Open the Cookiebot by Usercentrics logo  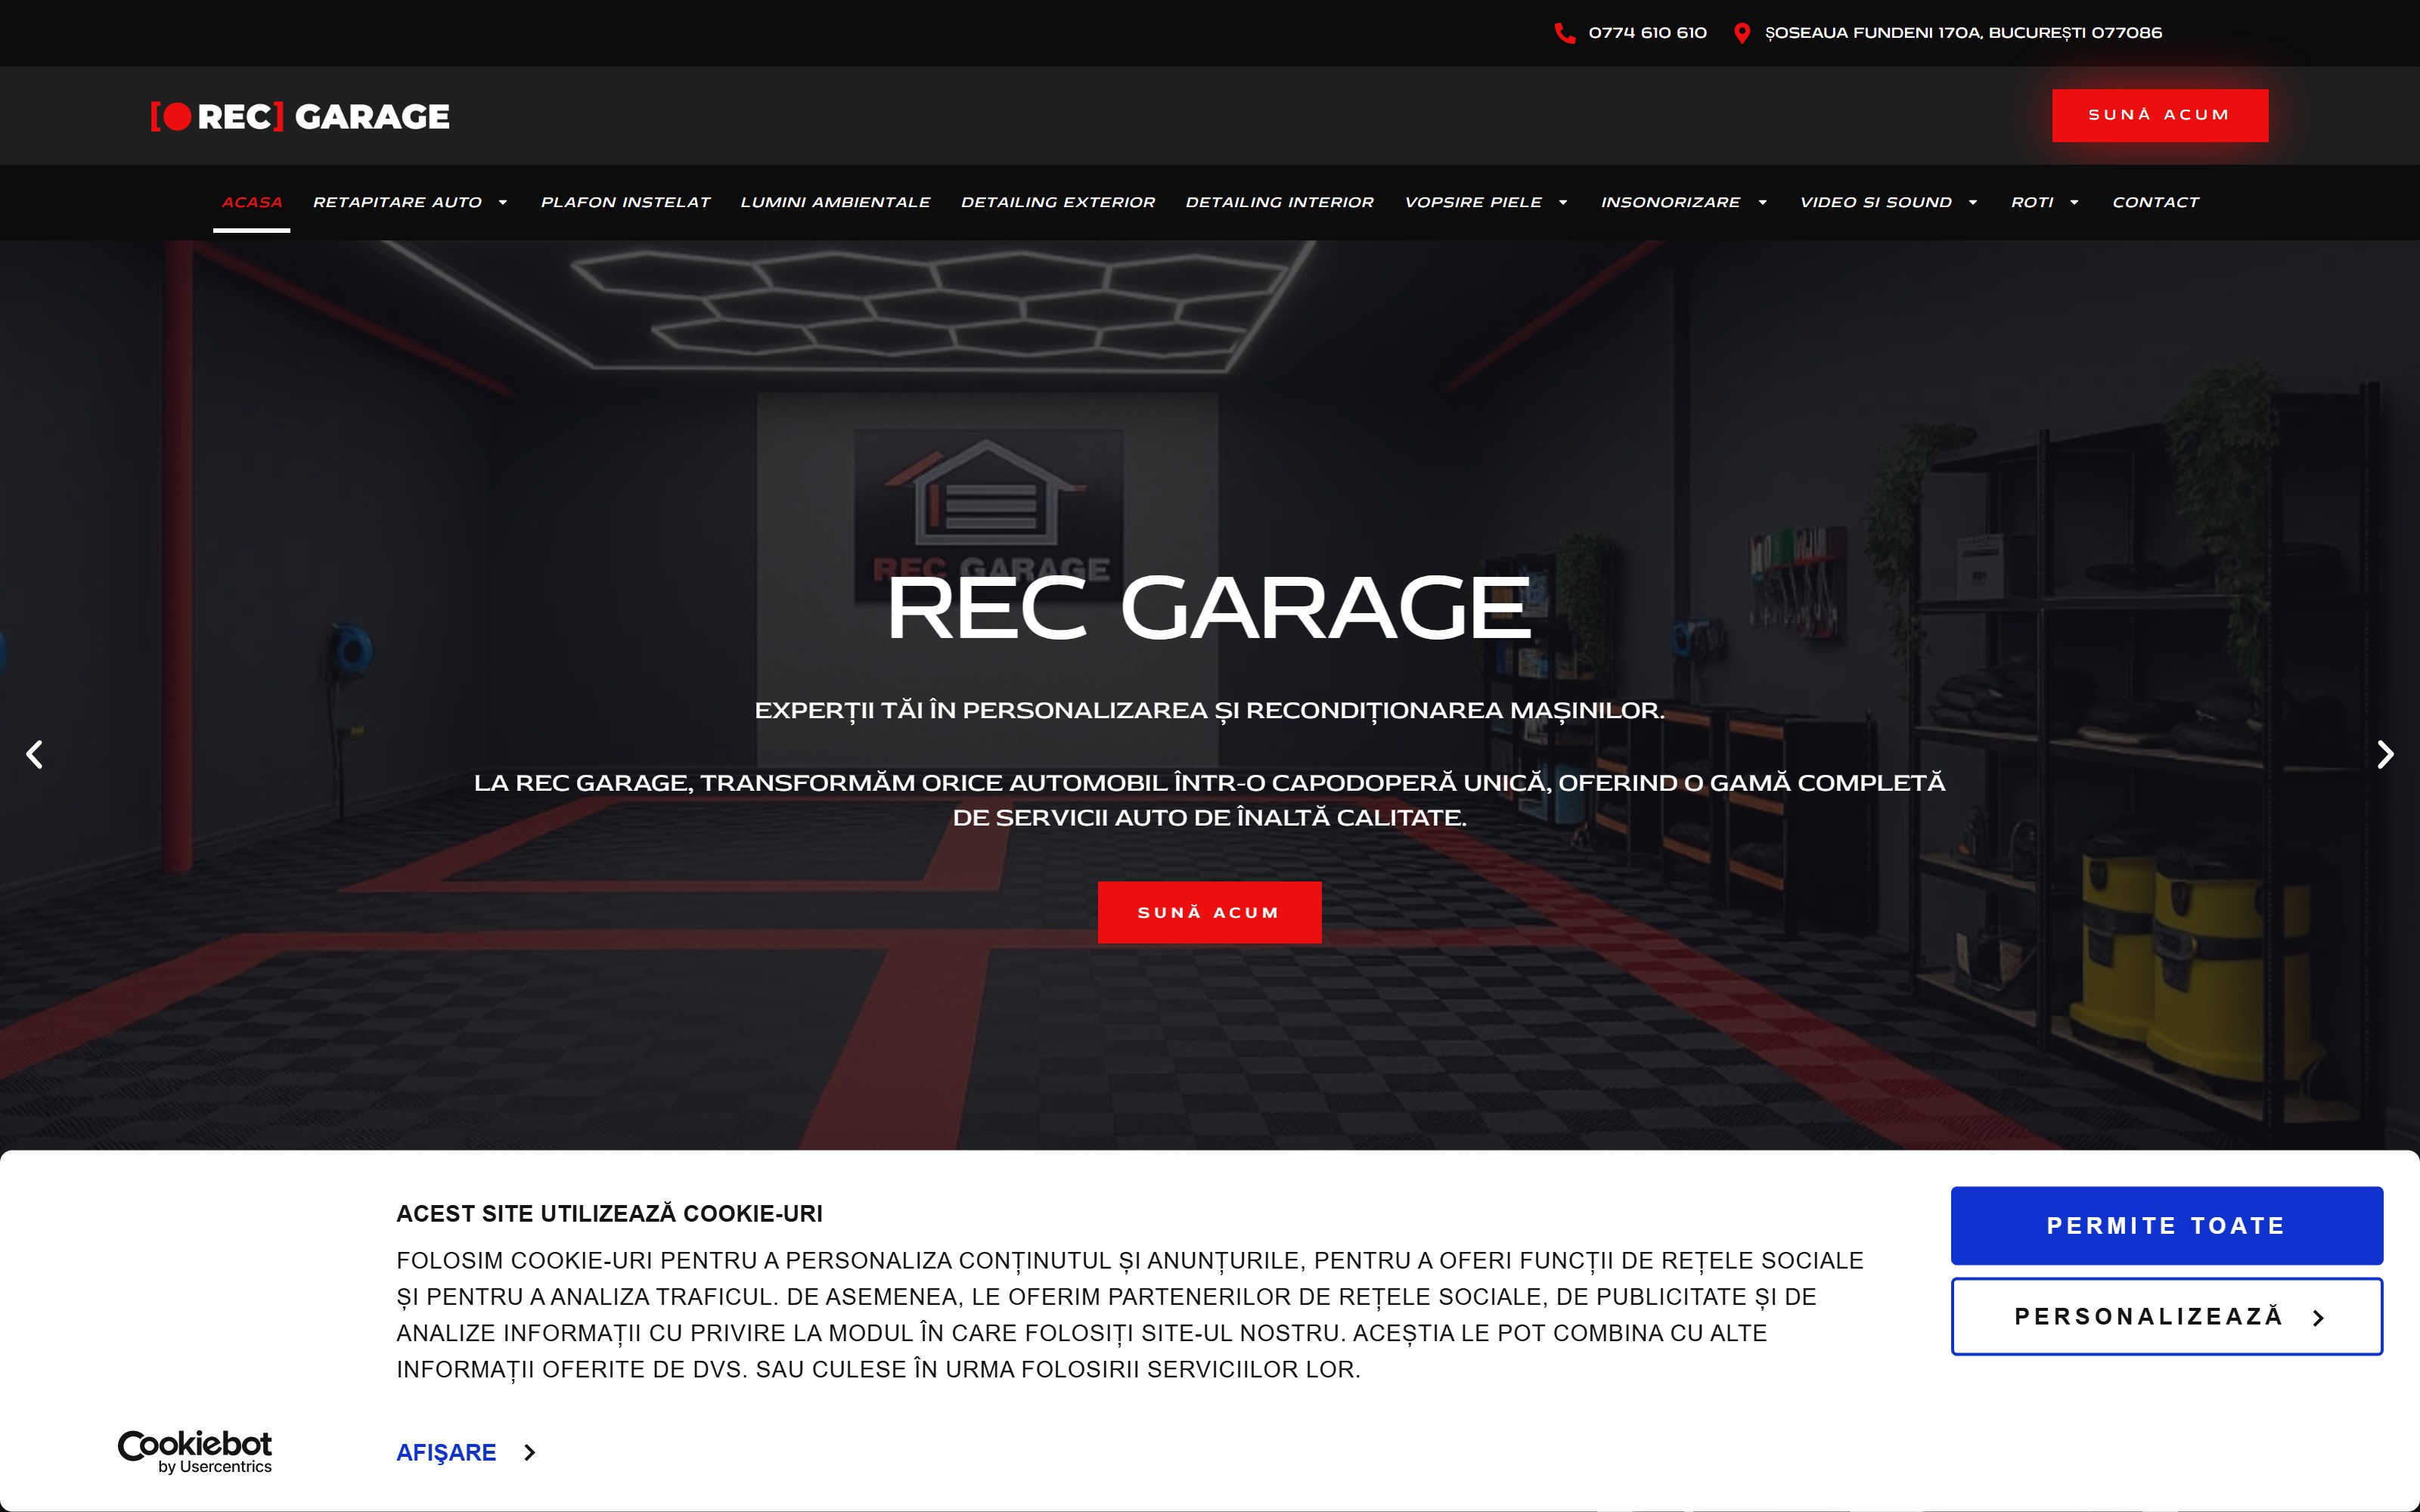point(195,1451)
